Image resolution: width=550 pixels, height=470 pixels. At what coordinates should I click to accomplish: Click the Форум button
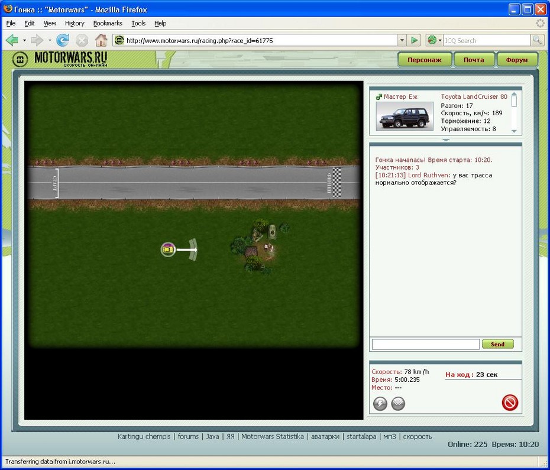[517, 60]
